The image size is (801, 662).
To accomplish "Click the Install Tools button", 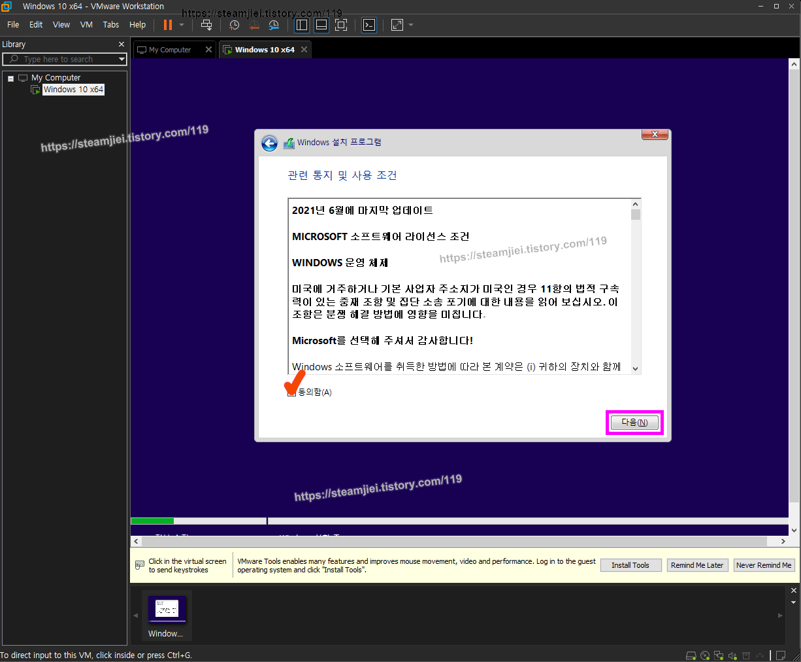I will [x=630, y=565].
